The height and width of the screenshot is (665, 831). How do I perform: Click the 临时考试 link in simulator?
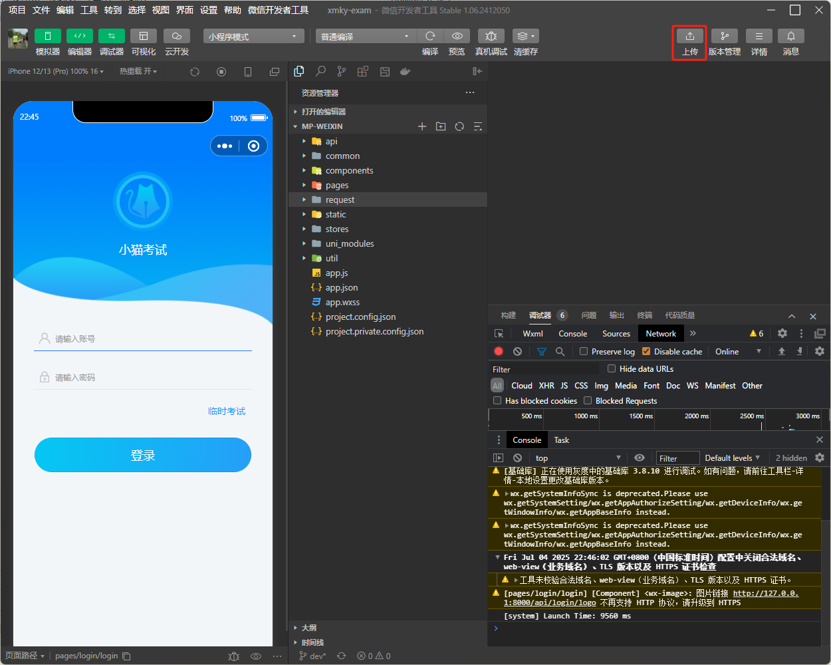227,411
